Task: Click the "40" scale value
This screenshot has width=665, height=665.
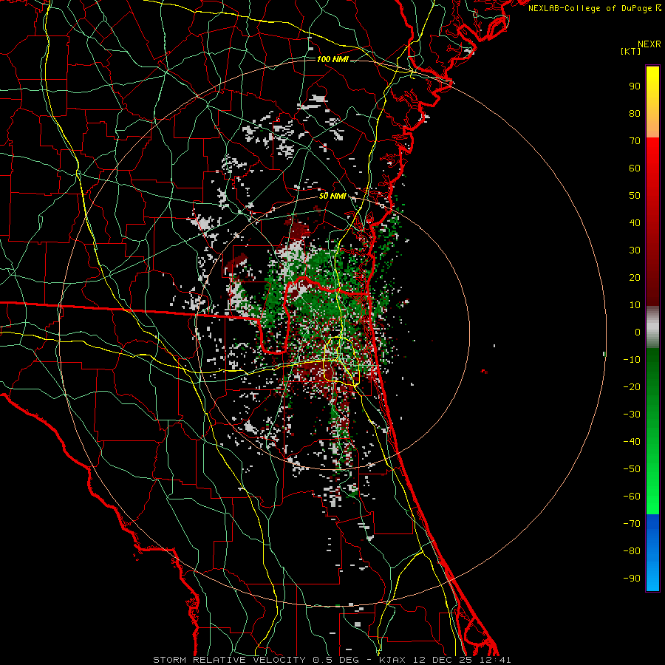Action: coord(635,222)
